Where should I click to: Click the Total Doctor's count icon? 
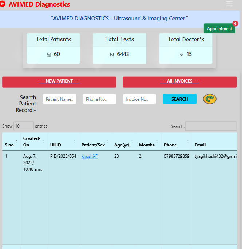(x=182, y=55)
